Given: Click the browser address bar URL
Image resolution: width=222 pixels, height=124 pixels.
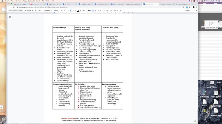Looking at the screenshot, I should point(43,7).
